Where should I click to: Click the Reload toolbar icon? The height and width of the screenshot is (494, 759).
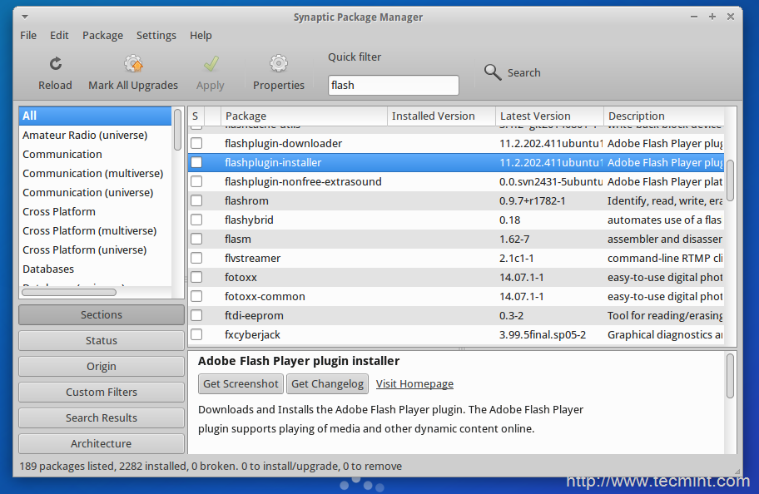tap(56, 64)
